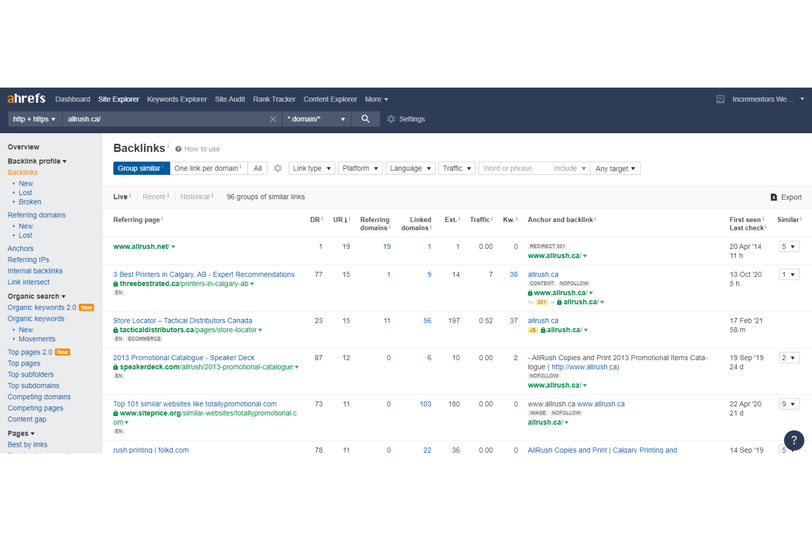
Task: Open the Top 101 similar websites link
Action: click(195, 404)
